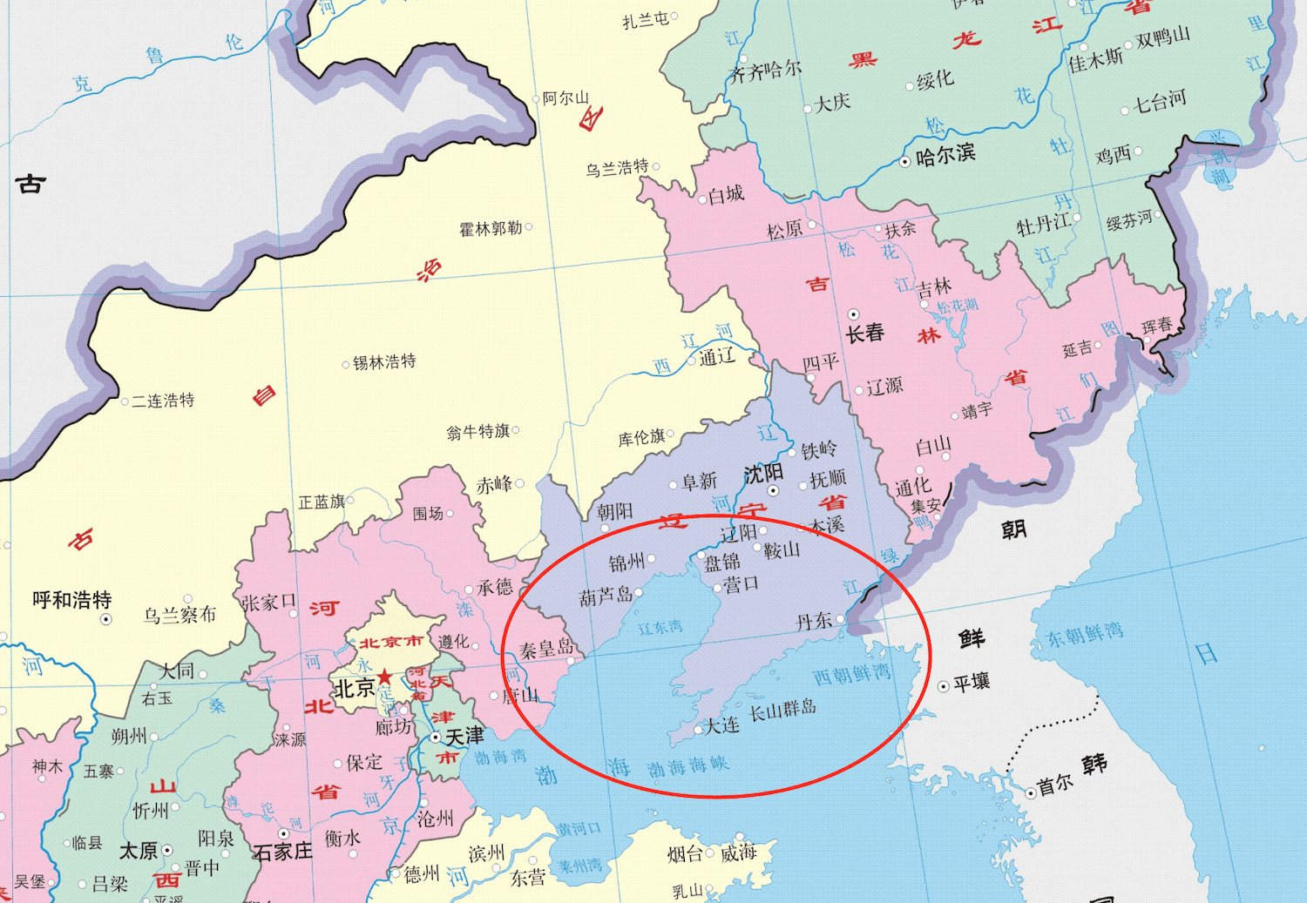Select the 锦州 city label
The image size is (1307, 903).
click(626, 563)
